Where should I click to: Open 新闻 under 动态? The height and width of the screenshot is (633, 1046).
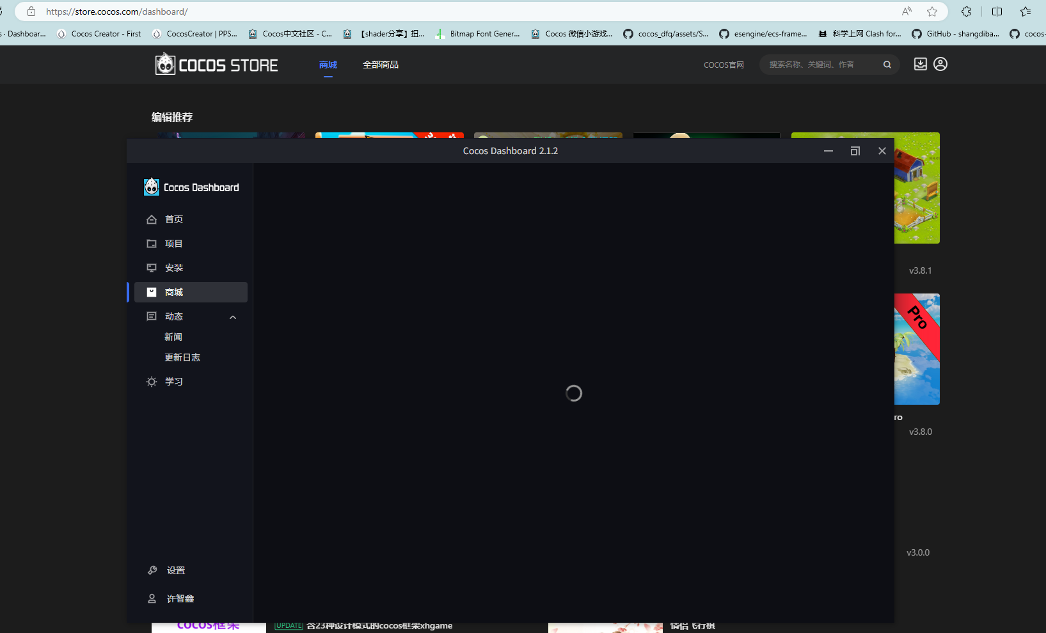(x=173, y=337)
